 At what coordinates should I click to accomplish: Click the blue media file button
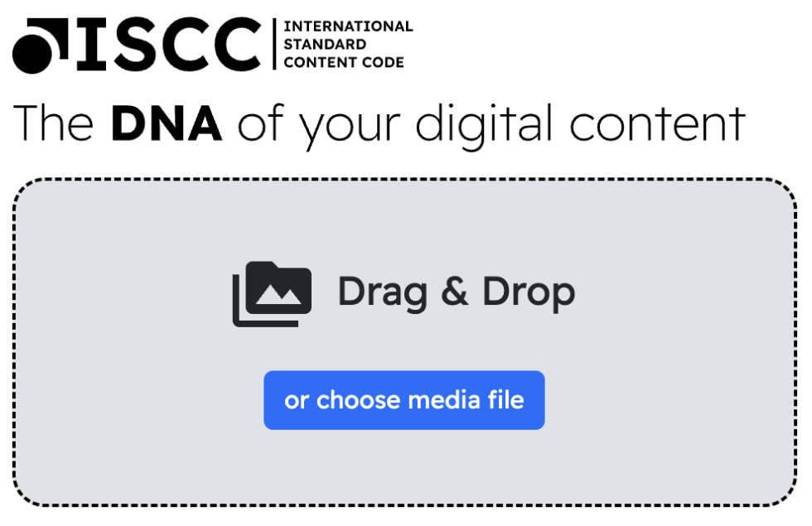click(x=404, y=400)
